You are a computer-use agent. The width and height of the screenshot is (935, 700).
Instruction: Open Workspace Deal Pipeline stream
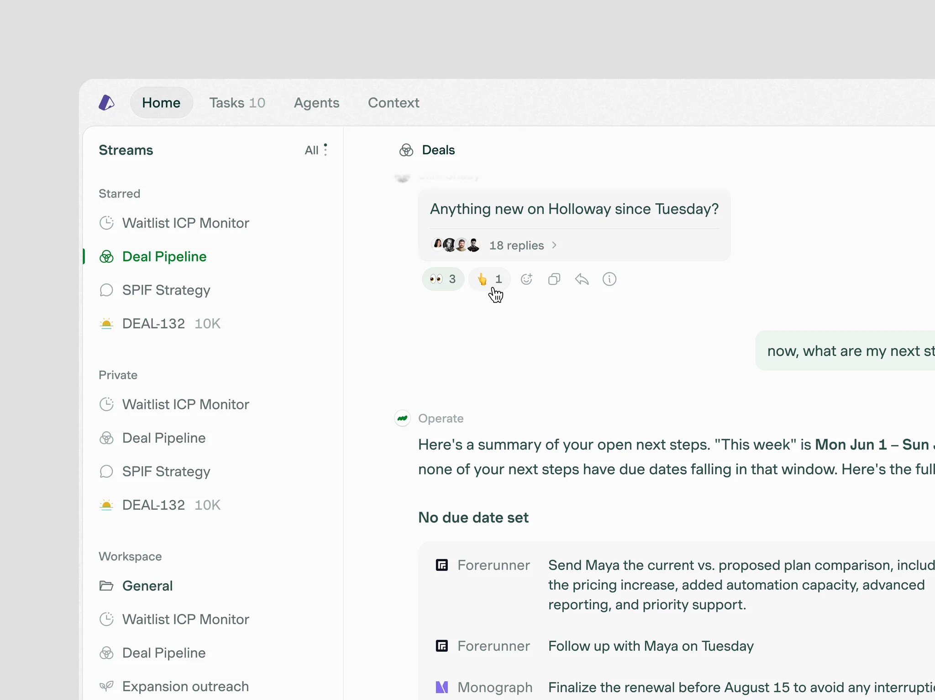152,653
